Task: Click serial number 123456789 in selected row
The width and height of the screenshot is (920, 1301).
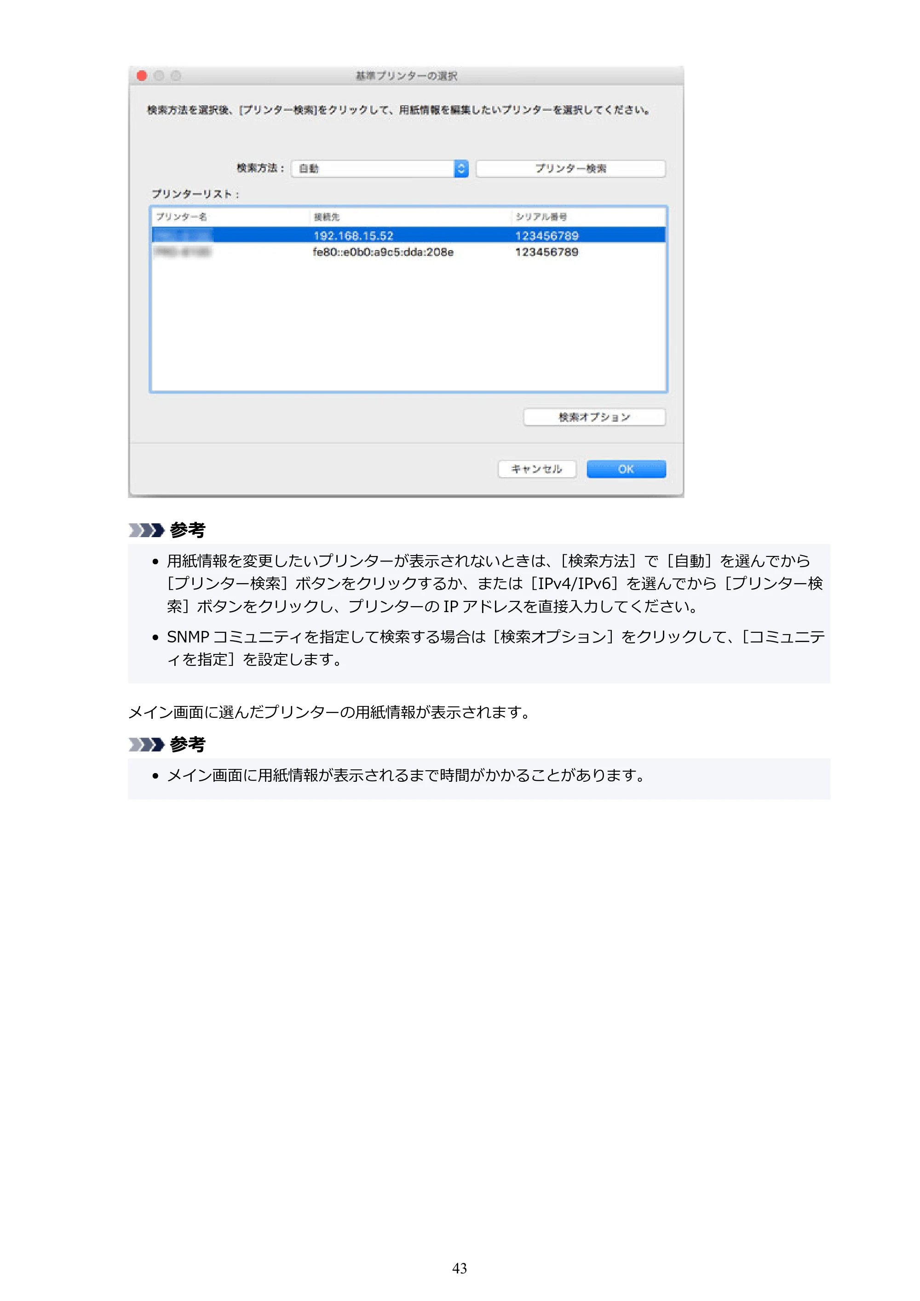Action: pyautogui.click(x=546, y=235)
